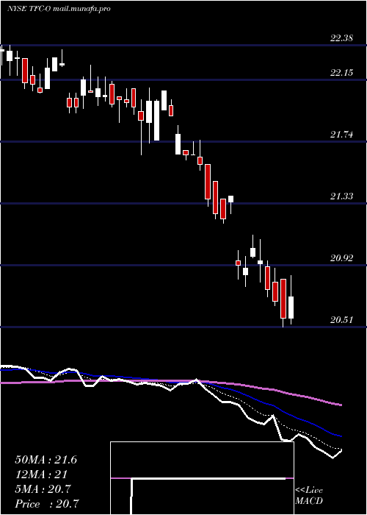This screenshot has height=515, width=367.
Task: Click the 21.74 price level label
Action: coord(341,135)
